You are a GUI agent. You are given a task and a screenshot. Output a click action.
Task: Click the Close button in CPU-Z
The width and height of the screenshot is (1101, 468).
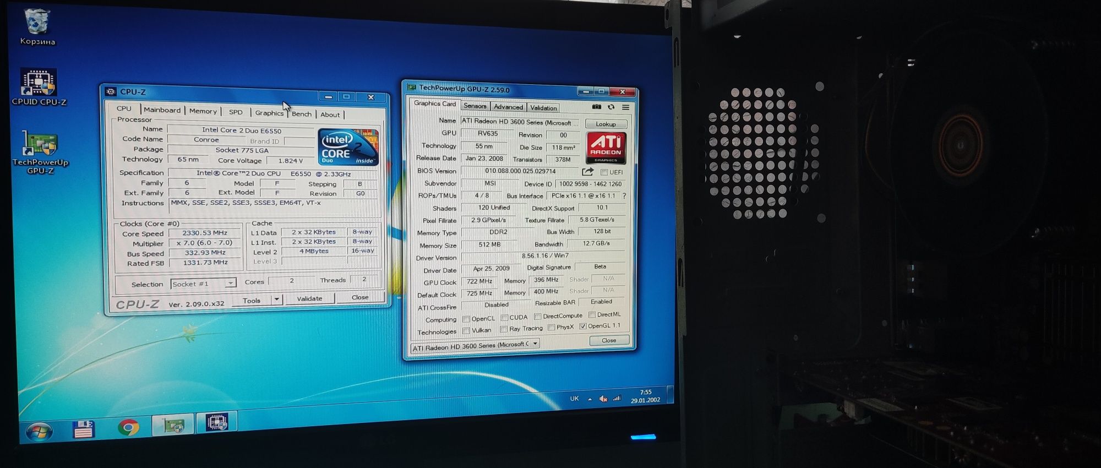(360, 297)
